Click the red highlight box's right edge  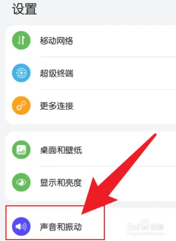coord(104,222)
